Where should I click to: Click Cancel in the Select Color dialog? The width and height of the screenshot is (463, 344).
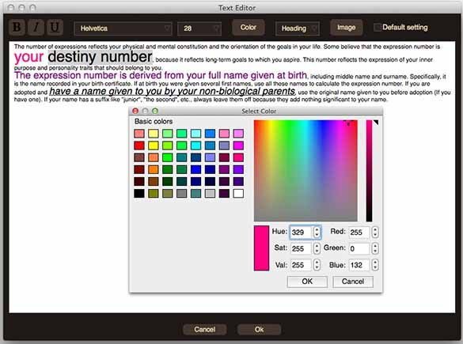[353, 282]
